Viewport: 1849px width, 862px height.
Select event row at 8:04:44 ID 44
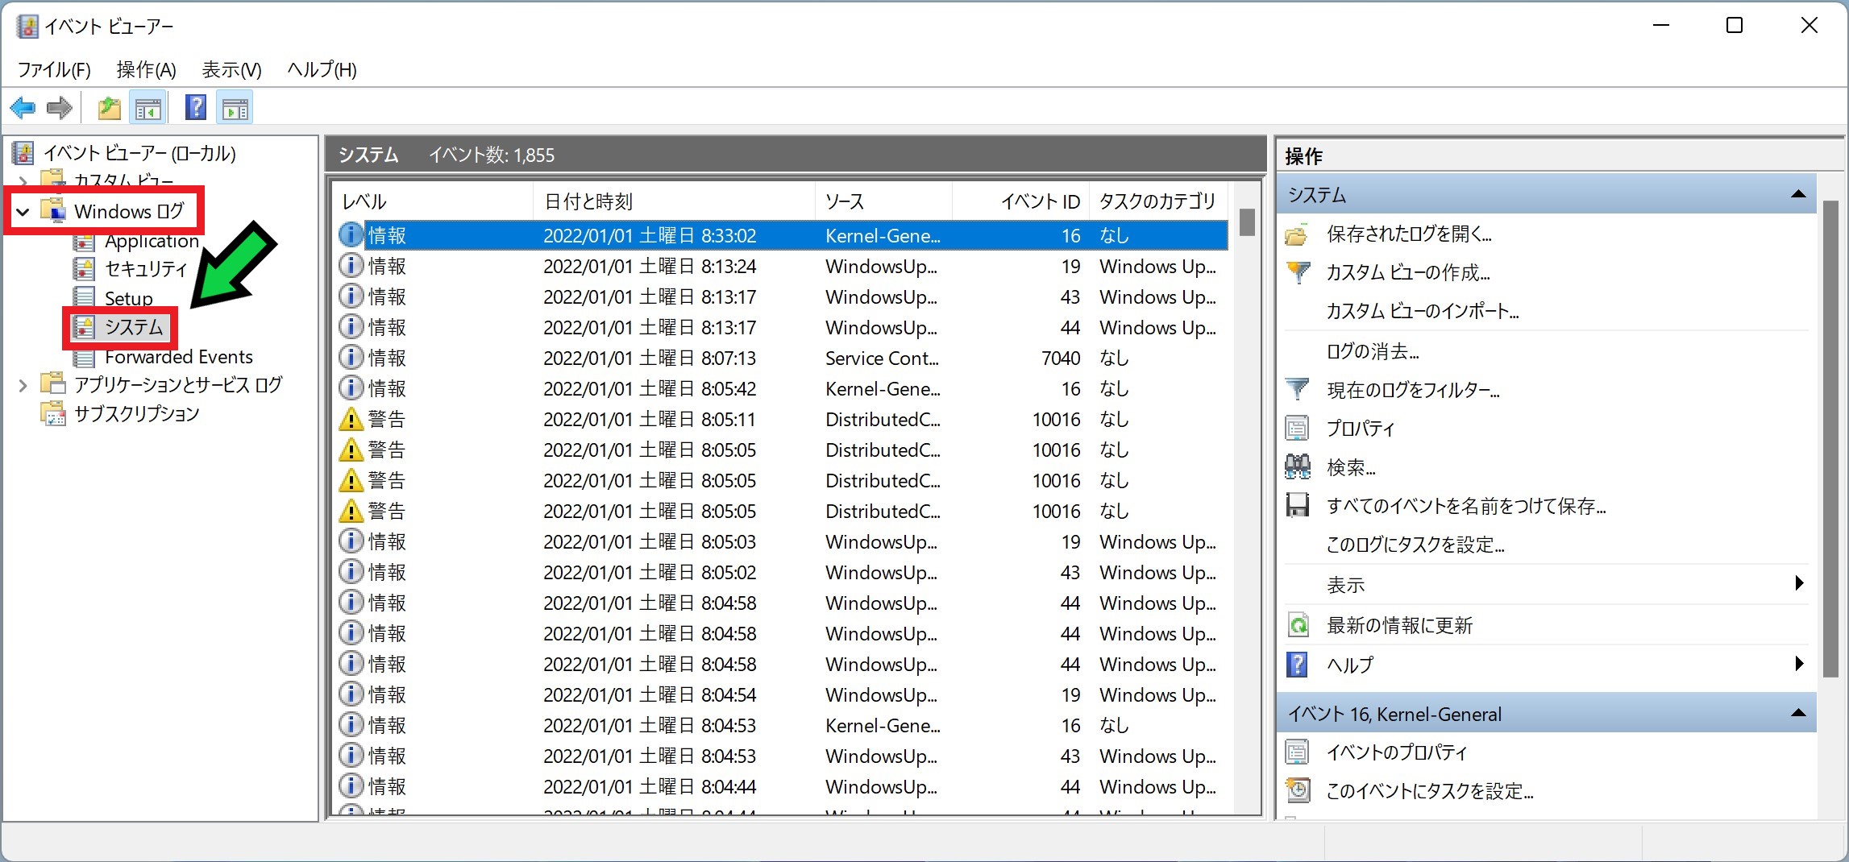coord(782,787)
